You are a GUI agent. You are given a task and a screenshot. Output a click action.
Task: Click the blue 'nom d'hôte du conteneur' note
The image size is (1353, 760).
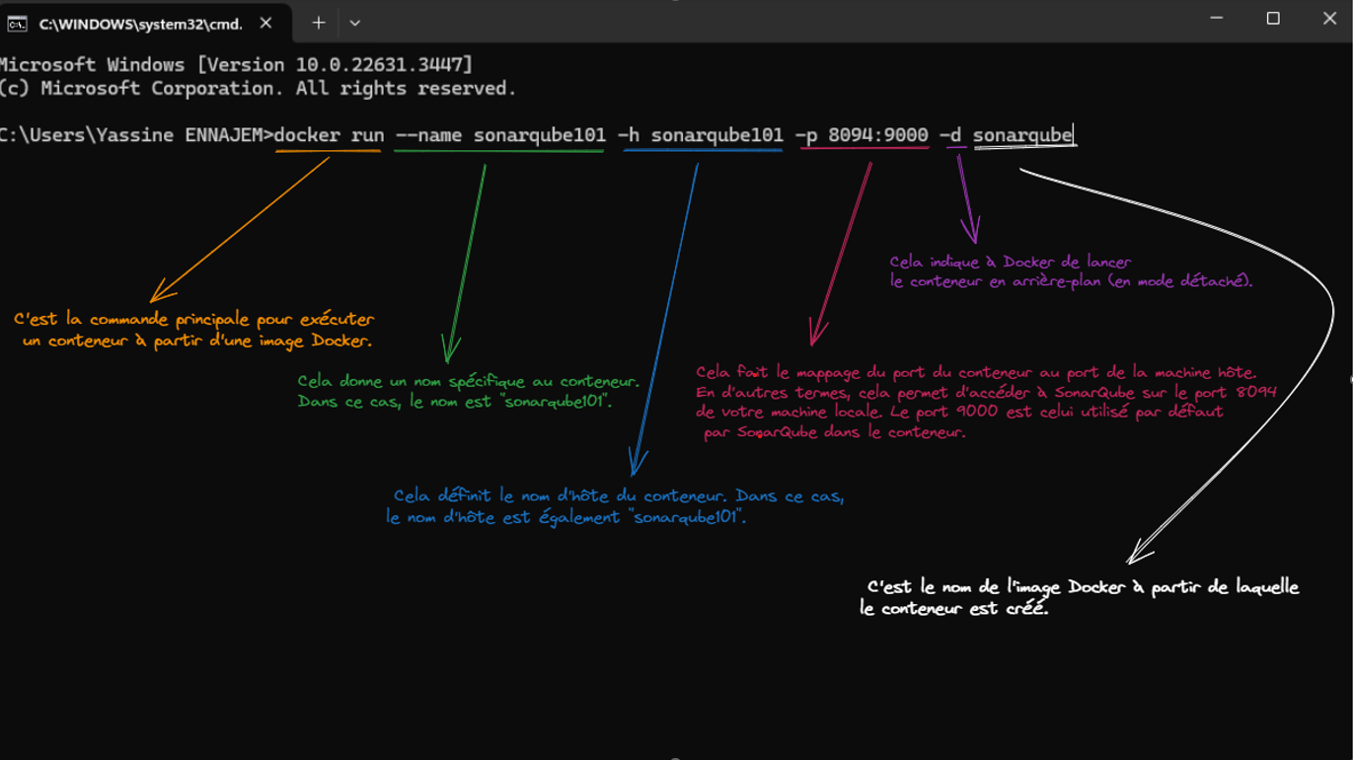615,506
